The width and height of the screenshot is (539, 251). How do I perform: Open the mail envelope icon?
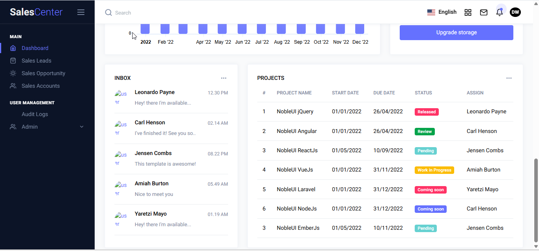[484, 13]
